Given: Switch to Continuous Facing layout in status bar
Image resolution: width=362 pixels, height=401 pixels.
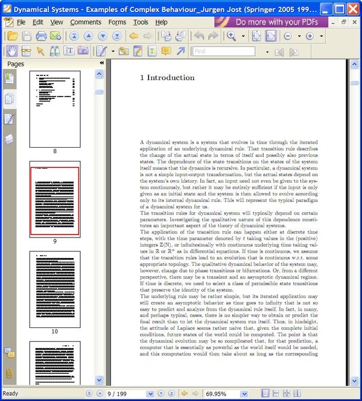Looking at the screenshot, I should 287,393.
